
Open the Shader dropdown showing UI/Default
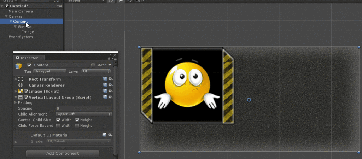pyautogui.click(x=79, y=141)
